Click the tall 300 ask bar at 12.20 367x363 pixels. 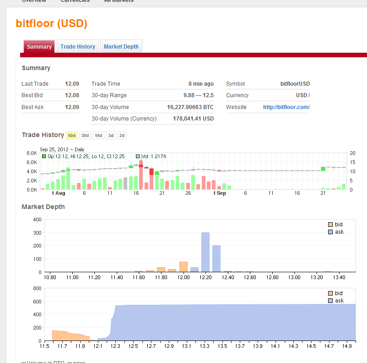click(205, 252)
